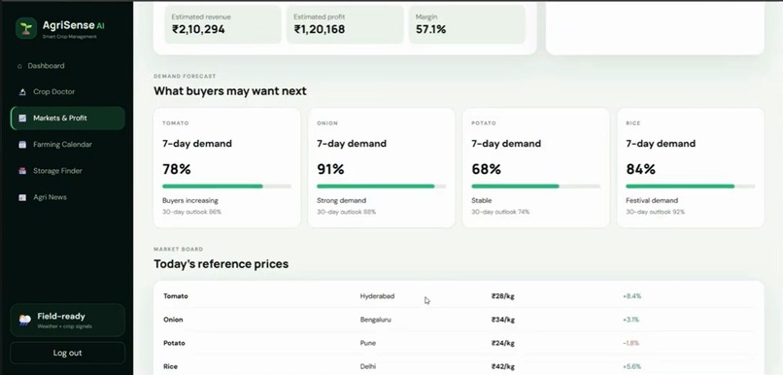Click 'Tomato' in the reference prices table
Viewport: 783px width, 375px height.
[176, 296]
